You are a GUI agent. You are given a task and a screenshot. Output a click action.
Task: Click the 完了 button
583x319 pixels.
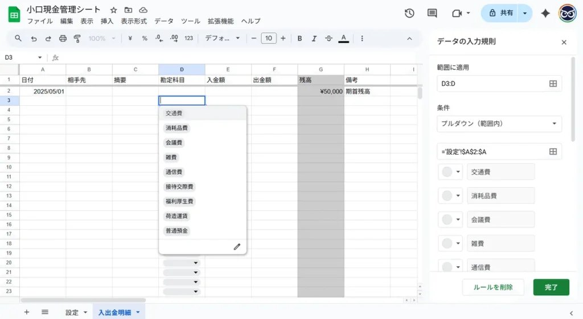551,287
